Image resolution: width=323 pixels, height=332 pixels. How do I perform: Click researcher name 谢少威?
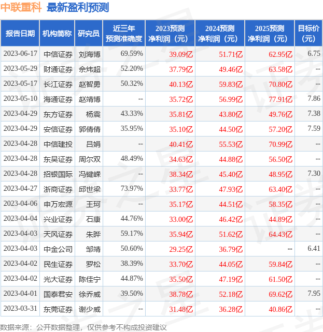pos(90,309)
